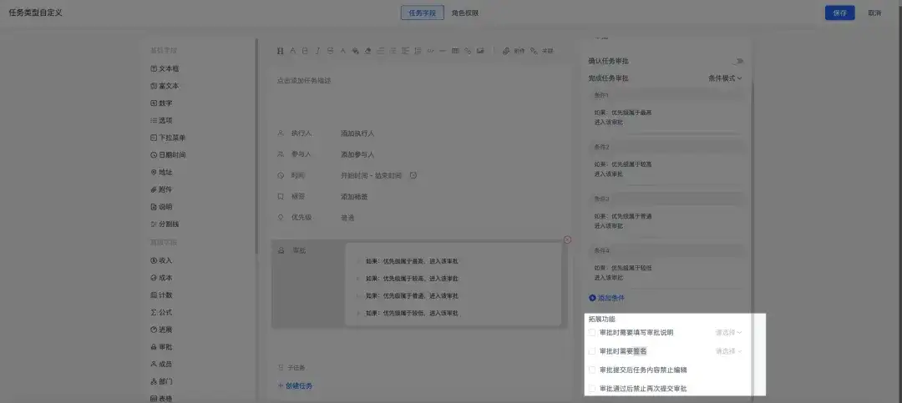Image resolution: width=902 pixels, height=403 pixels.
Task: Click 添加条件 link
Action: click(x=607, y=298)
